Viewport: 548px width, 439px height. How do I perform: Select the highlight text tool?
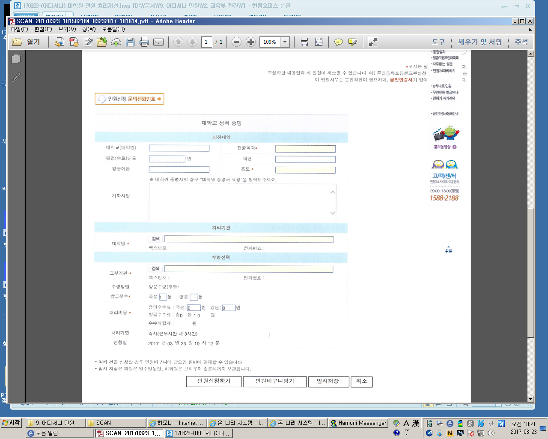tap(353, 42)
